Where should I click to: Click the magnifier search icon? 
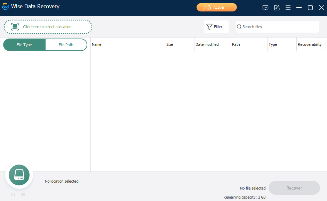239,27
